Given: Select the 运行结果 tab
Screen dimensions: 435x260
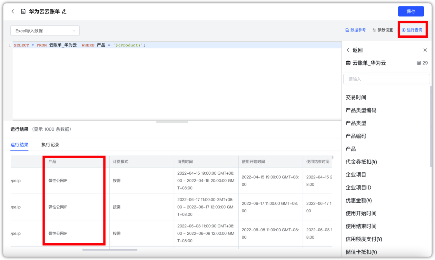Looking at the screenshot, I should (x=19, y=145).
